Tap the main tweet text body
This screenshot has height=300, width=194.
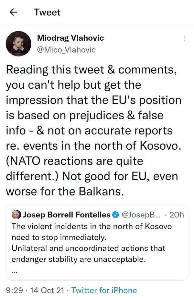[x=93, y=131]
